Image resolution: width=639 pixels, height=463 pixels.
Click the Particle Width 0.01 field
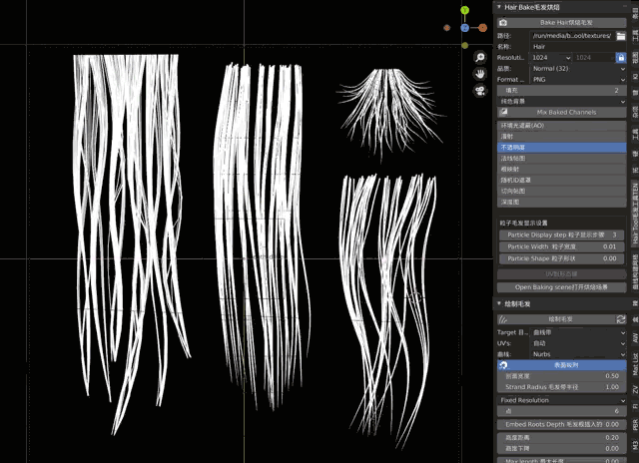click(562, 246)
